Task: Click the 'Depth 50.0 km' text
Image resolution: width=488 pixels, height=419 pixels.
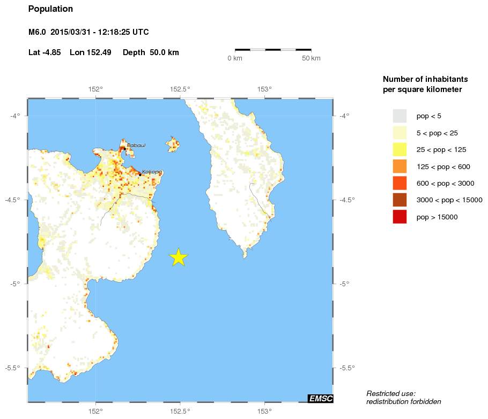Action: 151,52
